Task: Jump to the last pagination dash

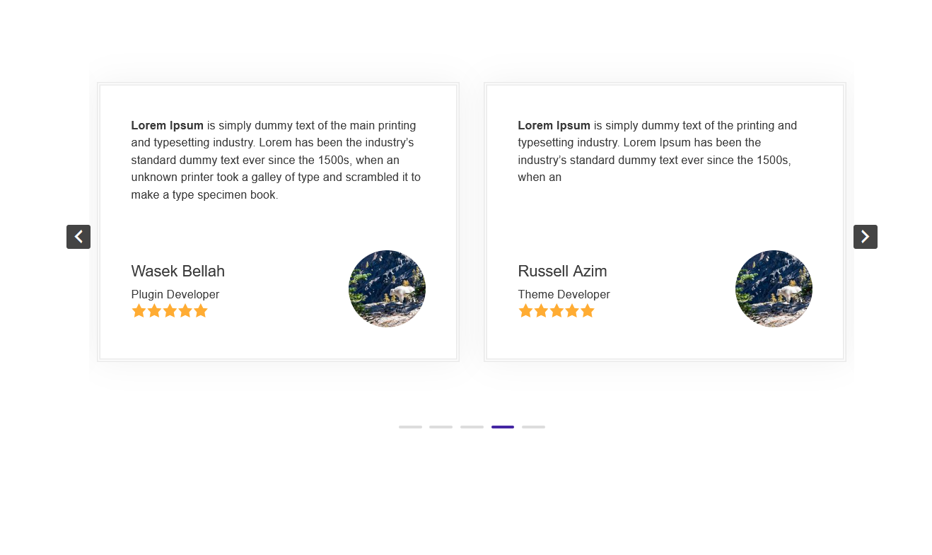Action: pyautogui.click(x=533, y=427)
